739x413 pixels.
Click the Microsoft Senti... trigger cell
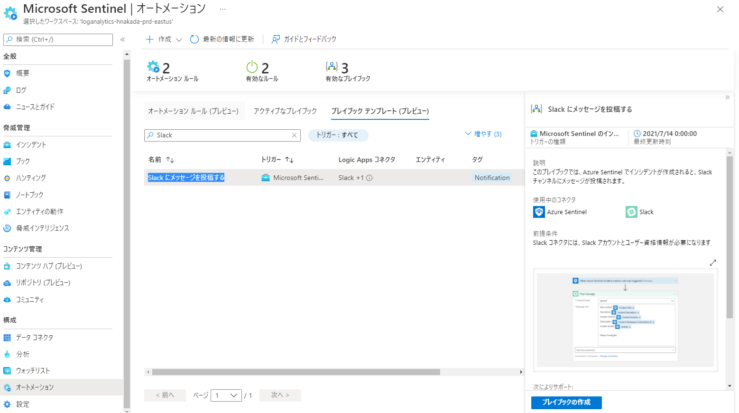293,178
